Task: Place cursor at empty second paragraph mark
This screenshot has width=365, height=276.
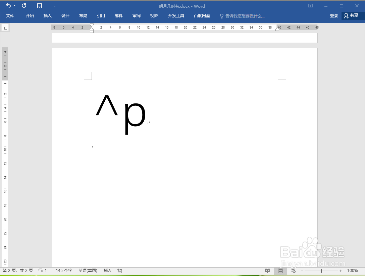Action: 93,146
